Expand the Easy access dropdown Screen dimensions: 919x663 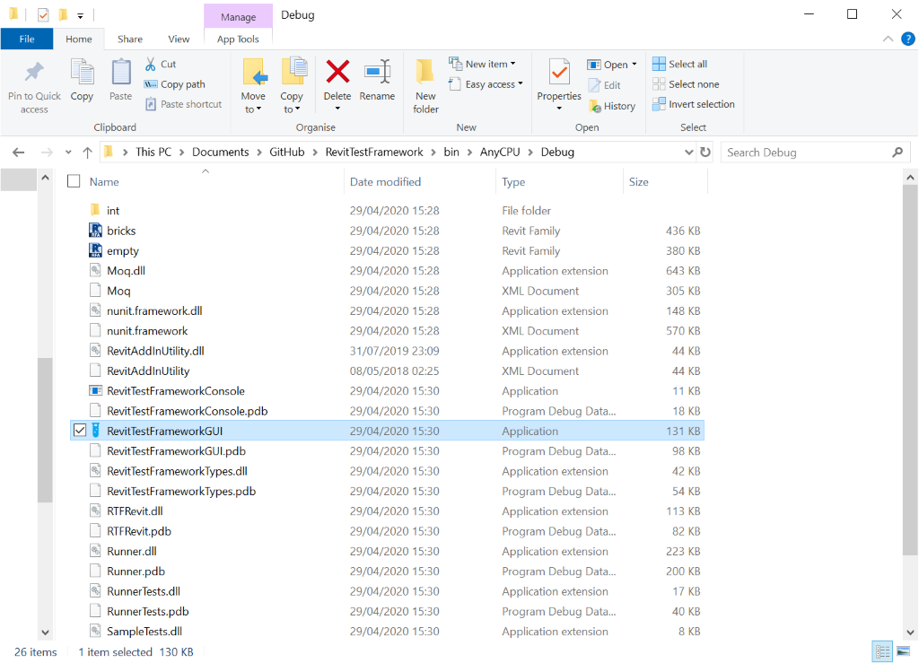[x=520, y=83]
